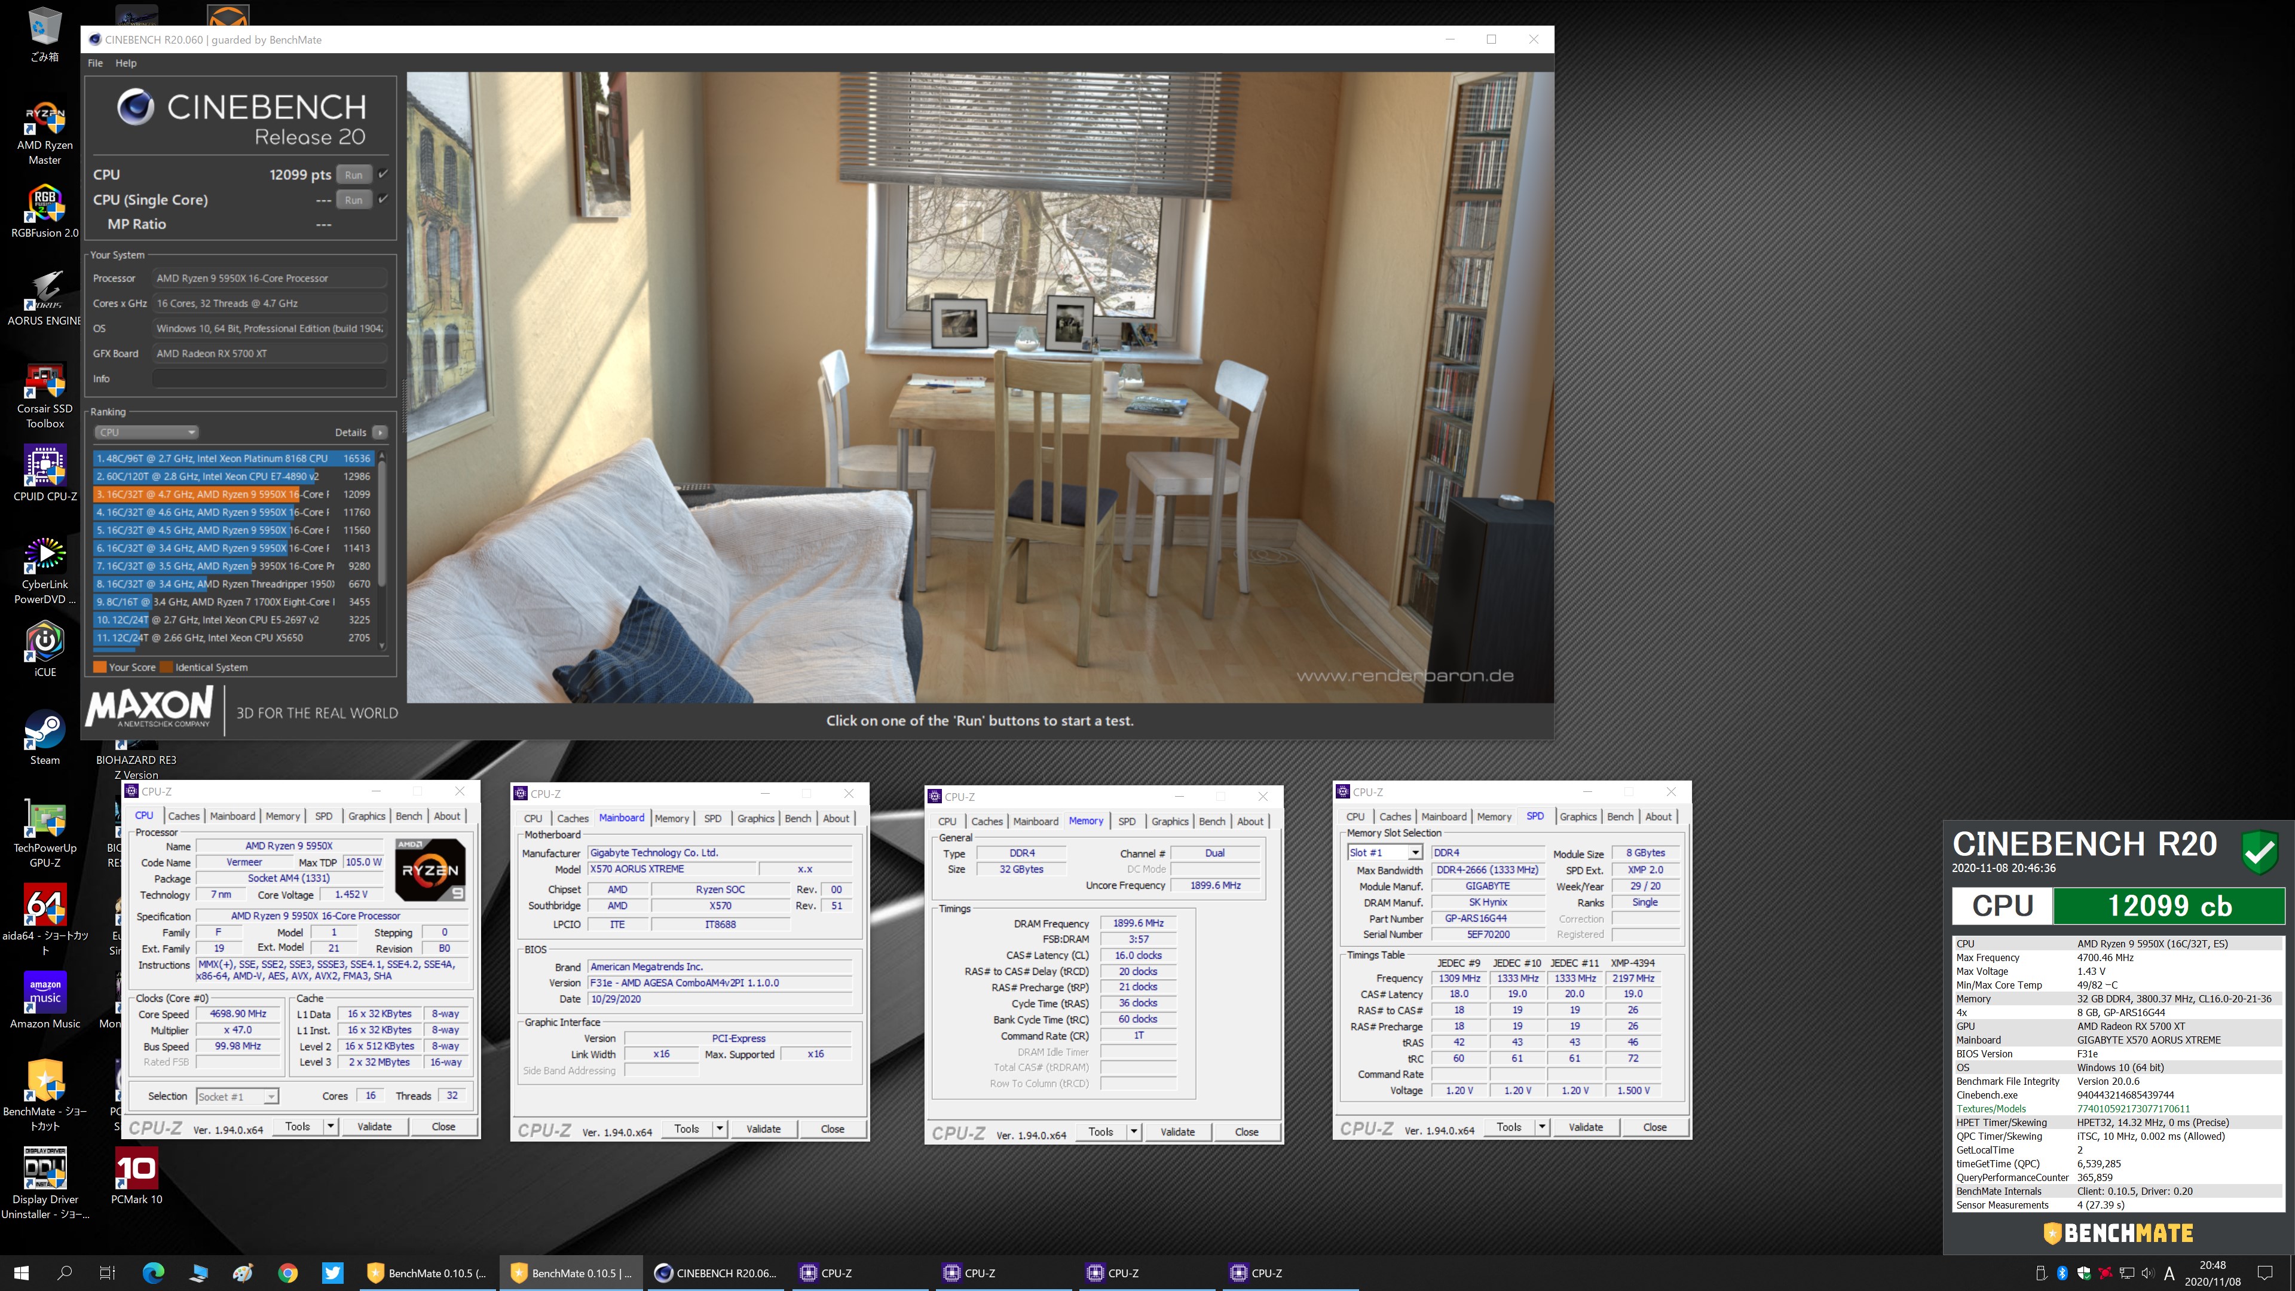
Task: Open Task View on the taskbar
Action: click(107, 1273)
